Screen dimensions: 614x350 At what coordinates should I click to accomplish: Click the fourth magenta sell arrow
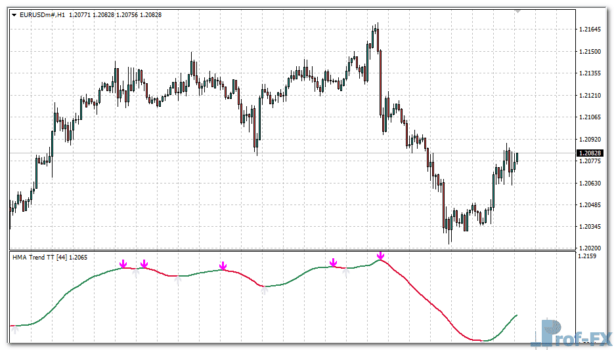coord(334,263)
